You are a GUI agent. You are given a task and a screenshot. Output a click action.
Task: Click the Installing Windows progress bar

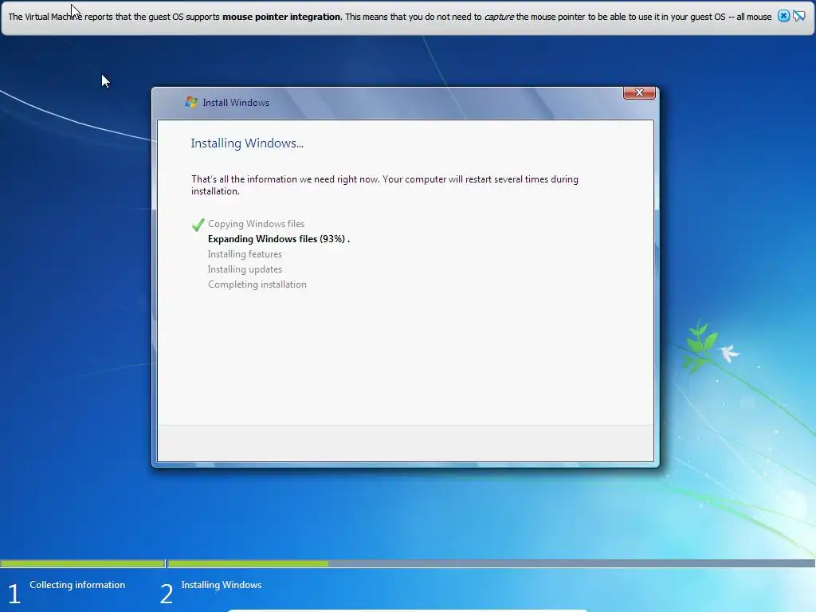491,563
